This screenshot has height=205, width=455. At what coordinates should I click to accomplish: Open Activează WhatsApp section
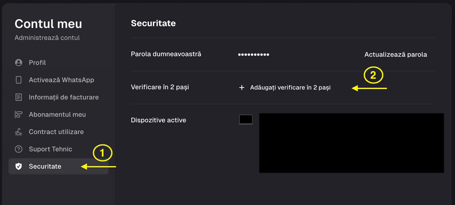coord(58,80)
